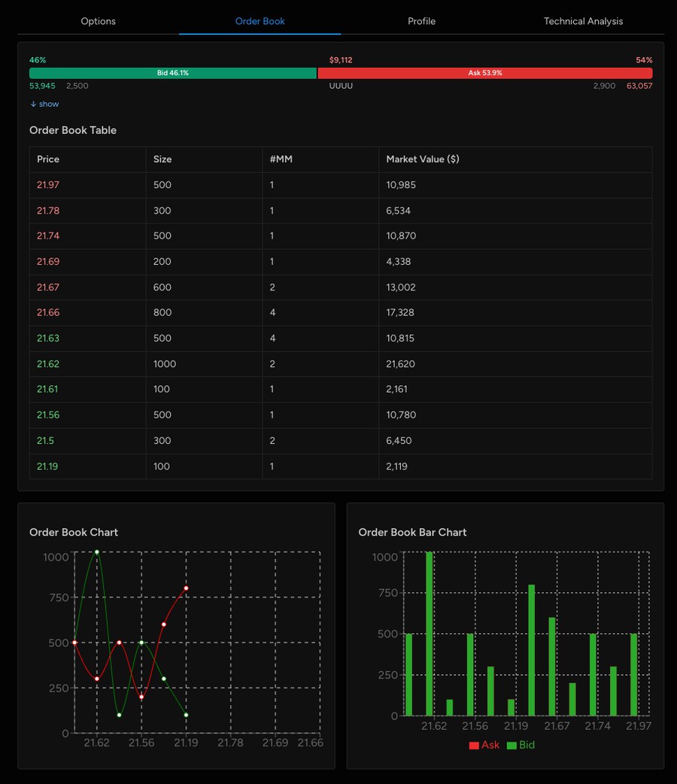The width and height of the screenshot is (677, 784).
Task: Click the red Ask 53.9% pressure bar
Action: coord(484,73)
